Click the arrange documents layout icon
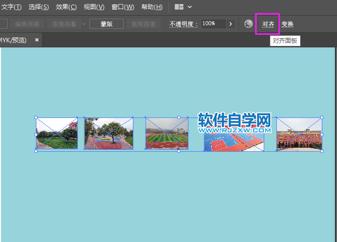The width and height of the screenshot is (337, 242). tap(179, 7)
